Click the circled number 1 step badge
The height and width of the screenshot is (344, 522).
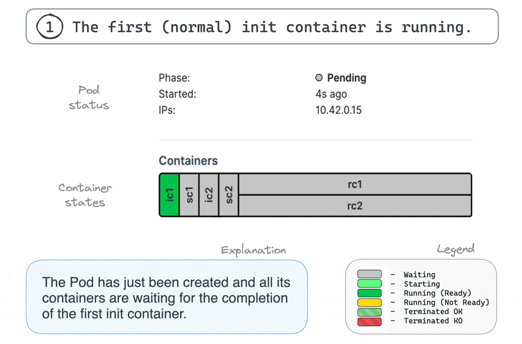[x=49, y=27]
